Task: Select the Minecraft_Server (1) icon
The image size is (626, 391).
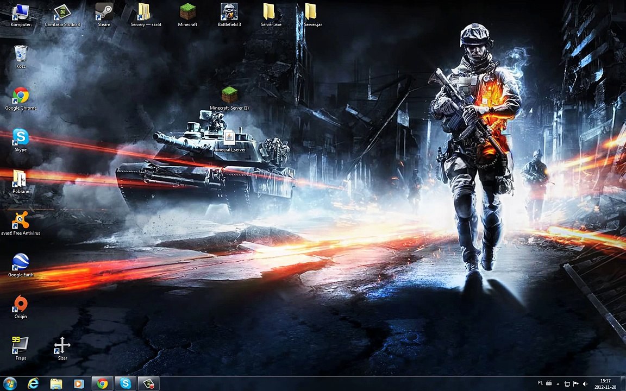Action: (229, 98)
